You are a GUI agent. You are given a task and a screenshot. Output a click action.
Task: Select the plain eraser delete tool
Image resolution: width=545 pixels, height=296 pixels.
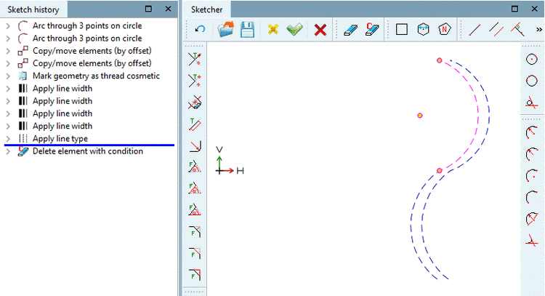click(350, 30)
